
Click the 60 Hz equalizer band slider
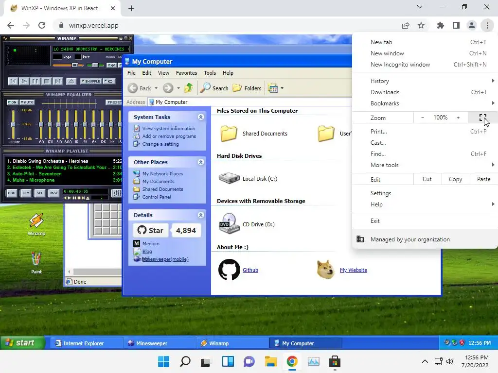41,124
